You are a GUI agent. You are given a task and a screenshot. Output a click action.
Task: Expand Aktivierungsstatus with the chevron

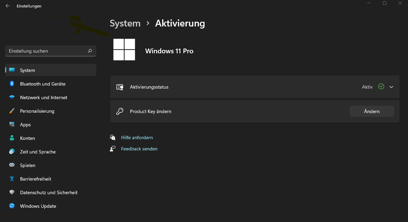391,87
